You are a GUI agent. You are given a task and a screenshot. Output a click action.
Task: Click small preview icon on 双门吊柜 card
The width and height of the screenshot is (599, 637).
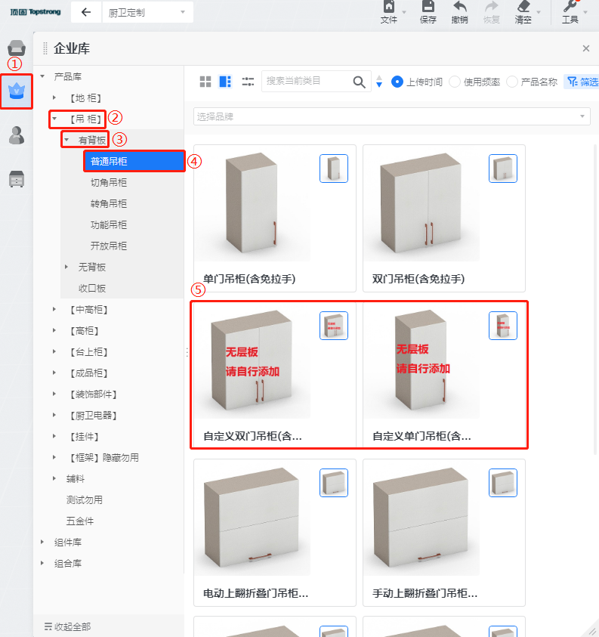[503, 169]
